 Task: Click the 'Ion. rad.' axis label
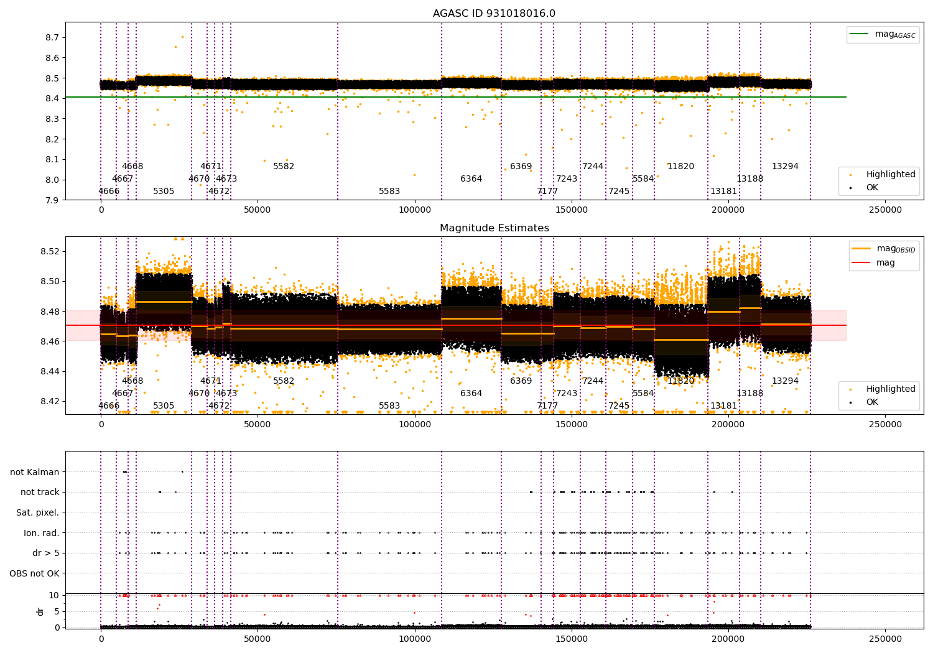[x=42, y=533]
